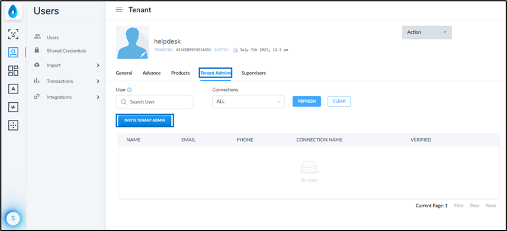Viewport: 507px width, 231px height.
Task: Switch to the Advance tab
Action: [152, 73]
